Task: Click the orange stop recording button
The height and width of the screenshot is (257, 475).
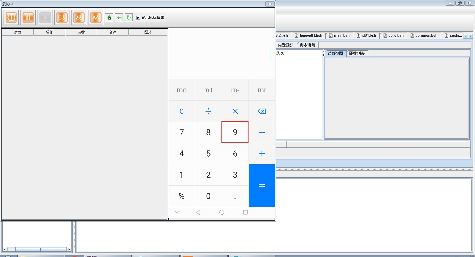Action: click(11, 17)
